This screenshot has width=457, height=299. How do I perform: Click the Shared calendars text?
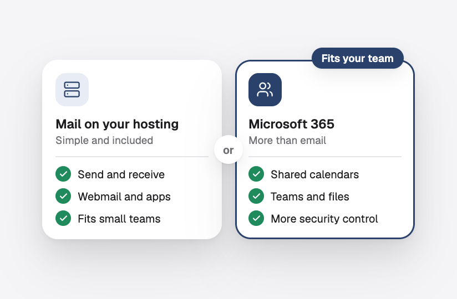point(315,174)
